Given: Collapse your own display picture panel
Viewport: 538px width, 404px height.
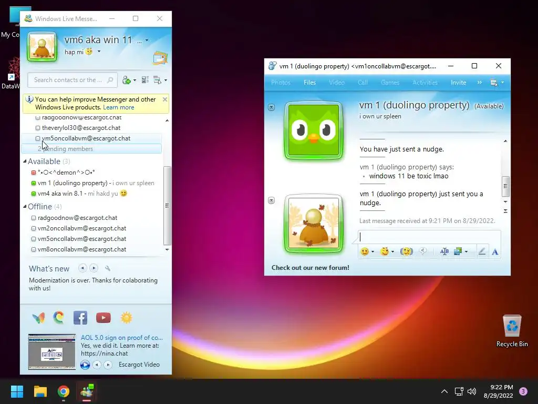Looking at the screenshot, I should pyautogui.click(x=272, y=200).
